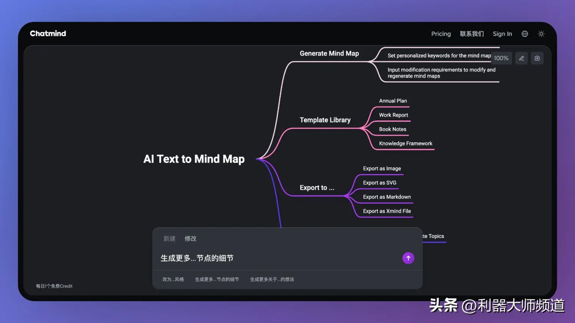Viewport: 575px width, 323px height.
Task: Select the Template Library node
Action: click(x=325, y=120)
